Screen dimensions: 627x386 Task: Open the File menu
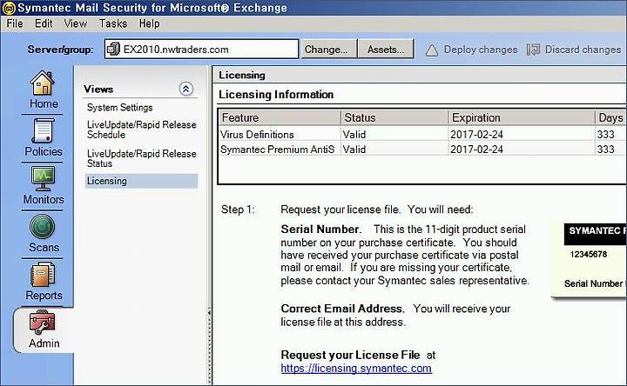point(15,23)
